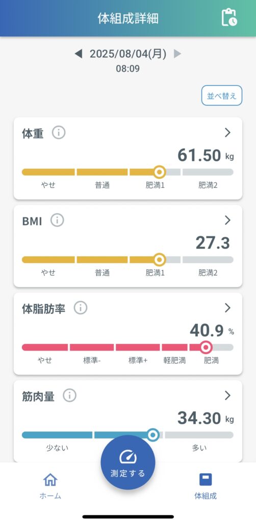Image resolution: width=256 pixels, height=524 pixels.
Task: Click the 体重 gauge marker
Action: (x=160, y=172)
